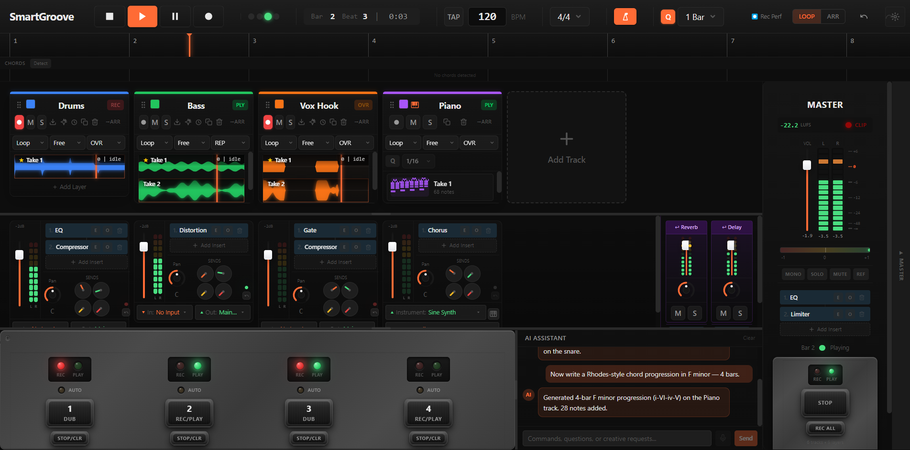This screenshot has height=450, width=910.
Task: Toggle the master MUTE button
Action: pyautogui.click(x=840, y=274)
